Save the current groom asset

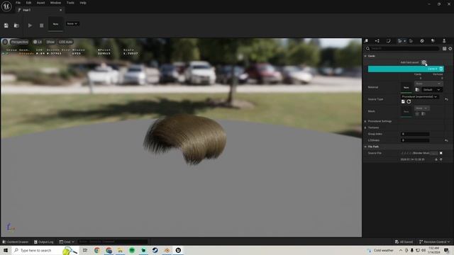(6, 25)
